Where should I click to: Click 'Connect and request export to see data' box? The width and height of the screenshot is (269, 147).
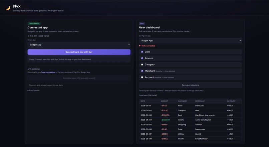coord(79,85)
